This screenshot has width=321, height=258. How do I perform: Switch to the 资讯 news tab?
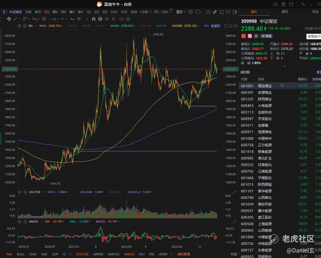[x=285, y=12]
